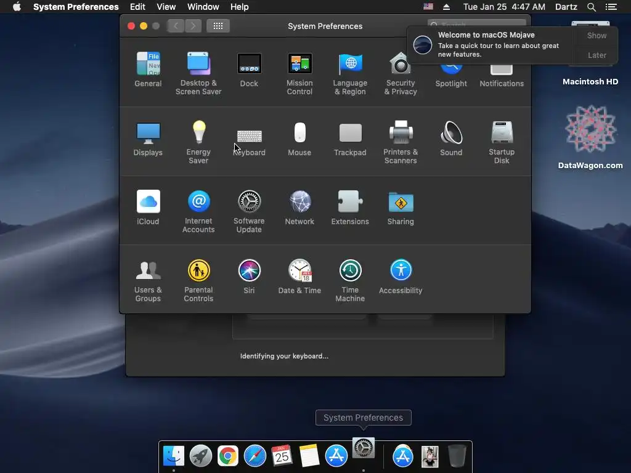The image size is (631, 473).
Task: Open Spotlight search from menu bar
Action: point(591,7)
